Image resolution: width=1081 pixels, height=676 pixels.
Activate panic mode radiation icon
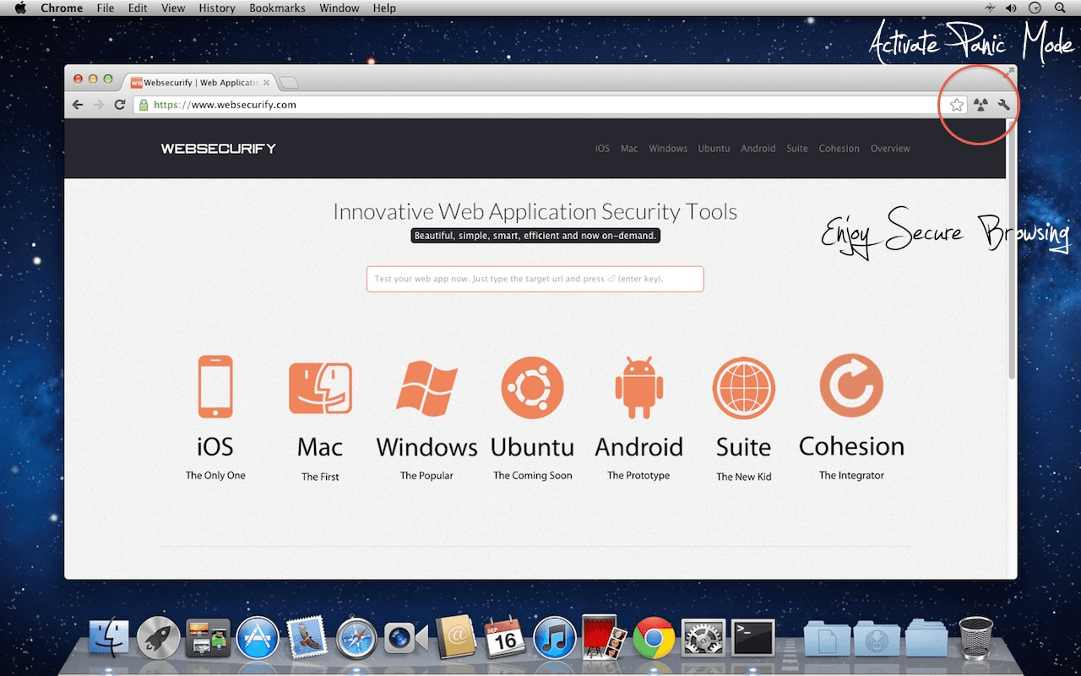point(980,105)
